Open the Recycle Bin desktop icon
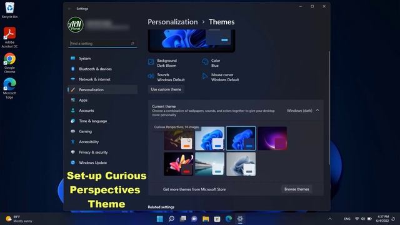The height and width of the screenshot is (225, 400). click(x=9, y=10)
